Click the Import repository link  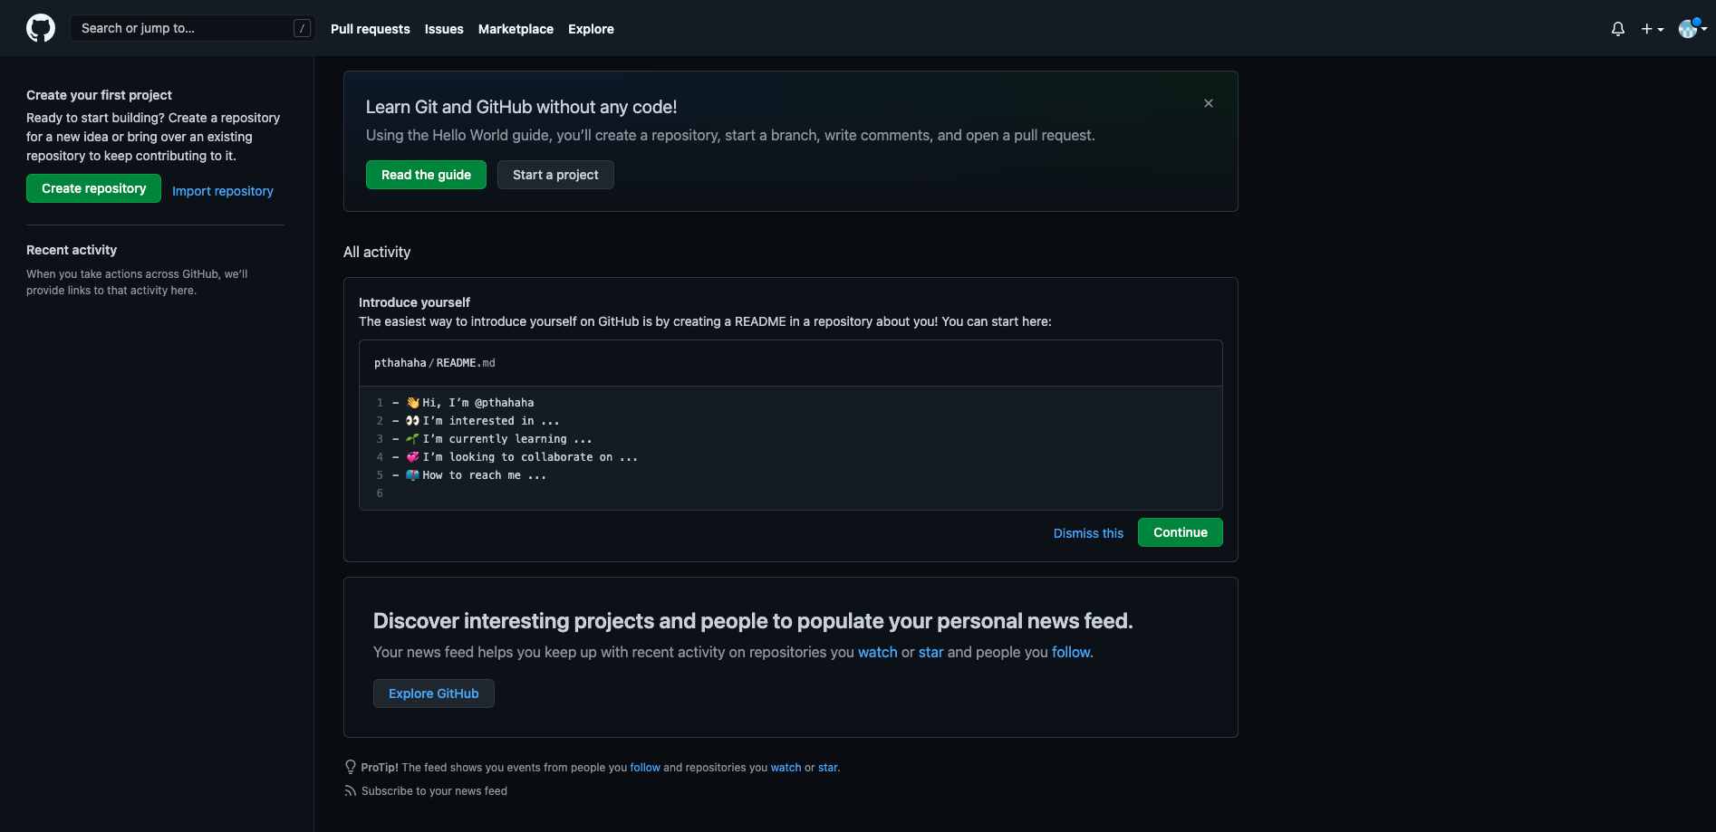pyautogui.click(x=223, y=191)
